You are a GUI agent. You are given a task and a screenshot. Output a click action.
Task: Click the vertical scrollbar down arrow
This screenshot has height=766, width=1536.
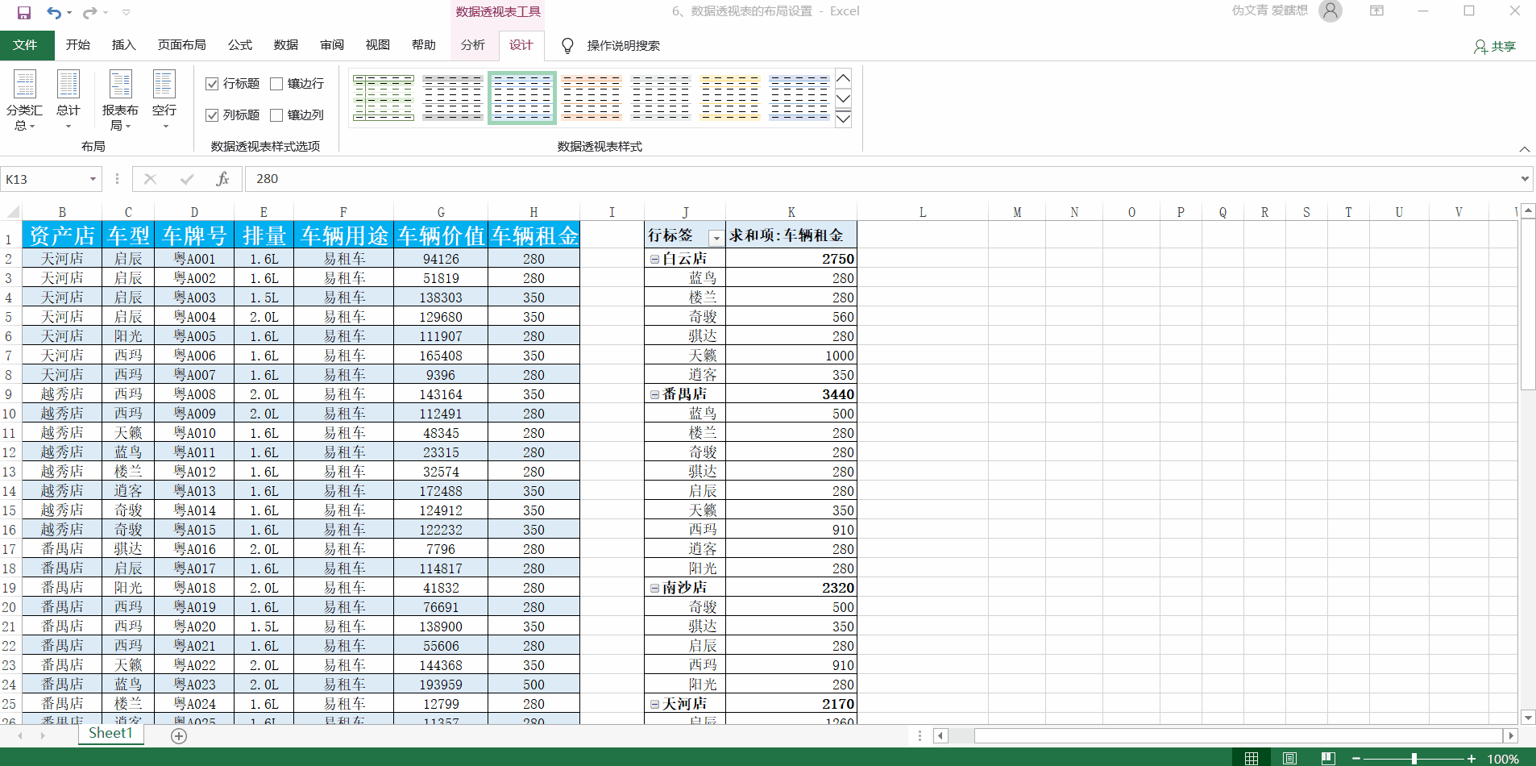tap(1528, 717)
